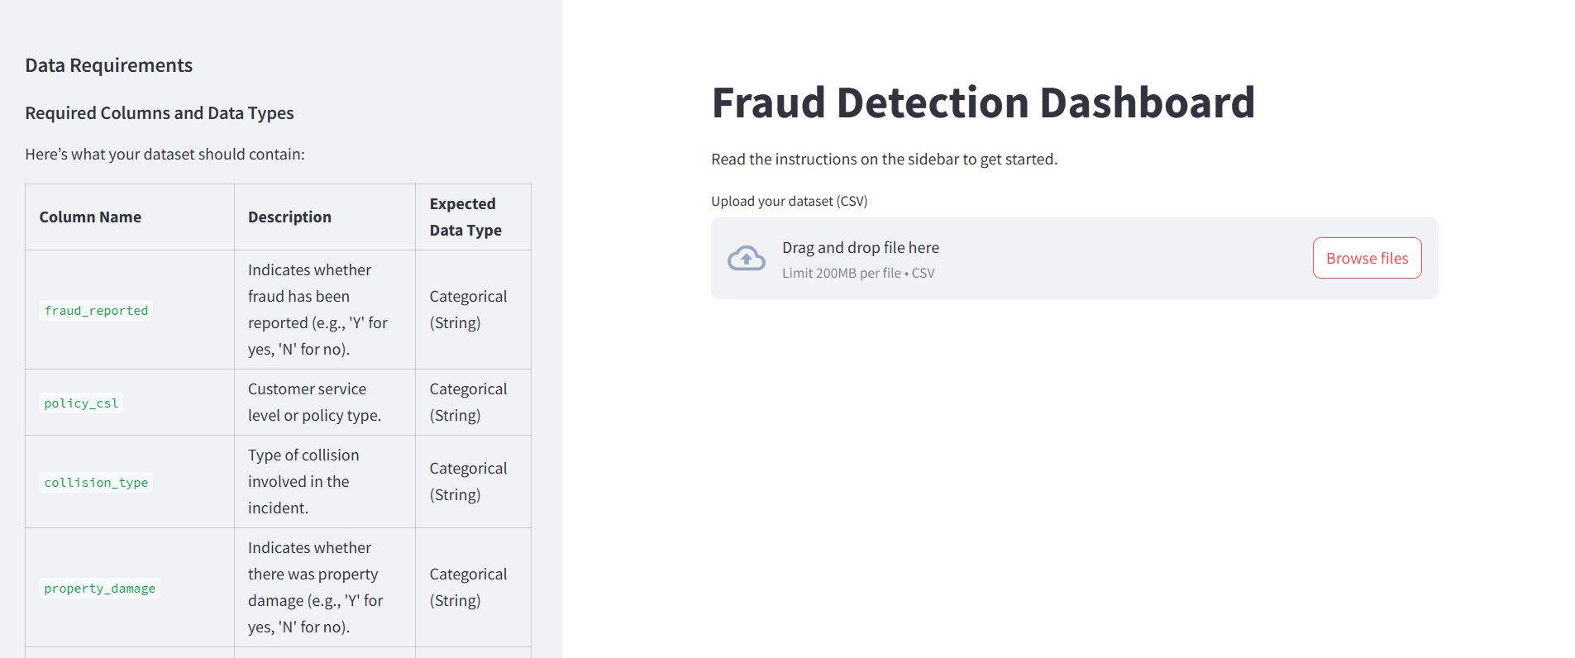Screen dimensions: 1575x658
Task: Click the Column Name table header
Action: (x=90, y=217)
